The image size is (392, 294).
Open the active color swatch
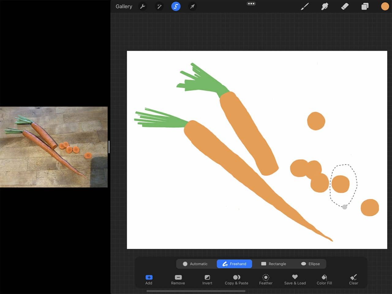(385, 6)
